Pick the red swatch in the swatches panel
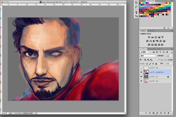This screenshot has height=117, width=176. (140, 3)
